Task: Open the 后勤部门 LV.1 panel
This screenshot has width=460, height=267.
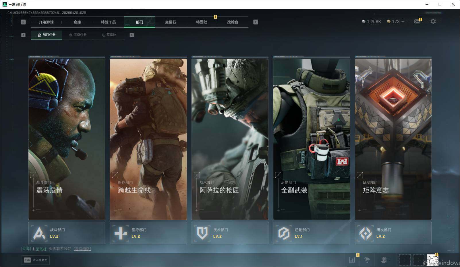Action: pos(311,233)
